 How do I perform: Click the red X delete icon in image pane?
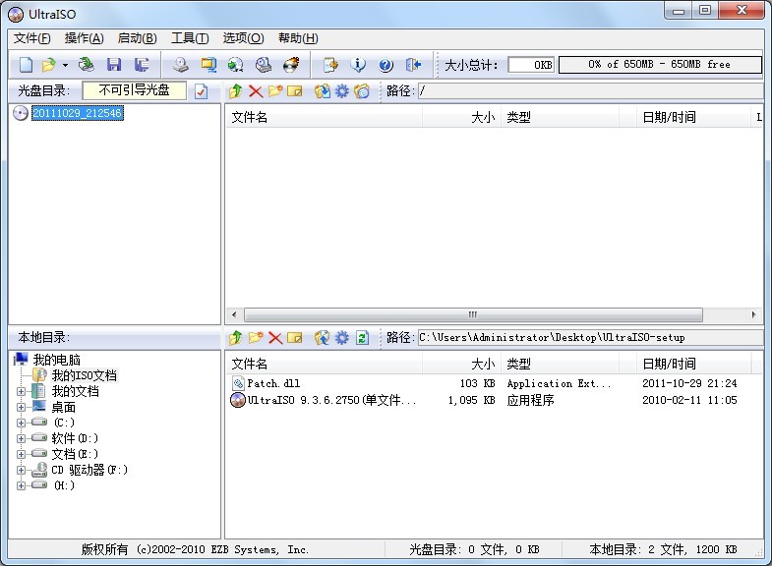pyautogui.click(x=256, y=91)
